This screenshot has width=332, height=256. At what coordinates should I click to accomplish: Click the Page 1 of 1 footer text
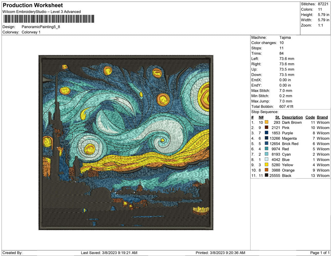320,253
